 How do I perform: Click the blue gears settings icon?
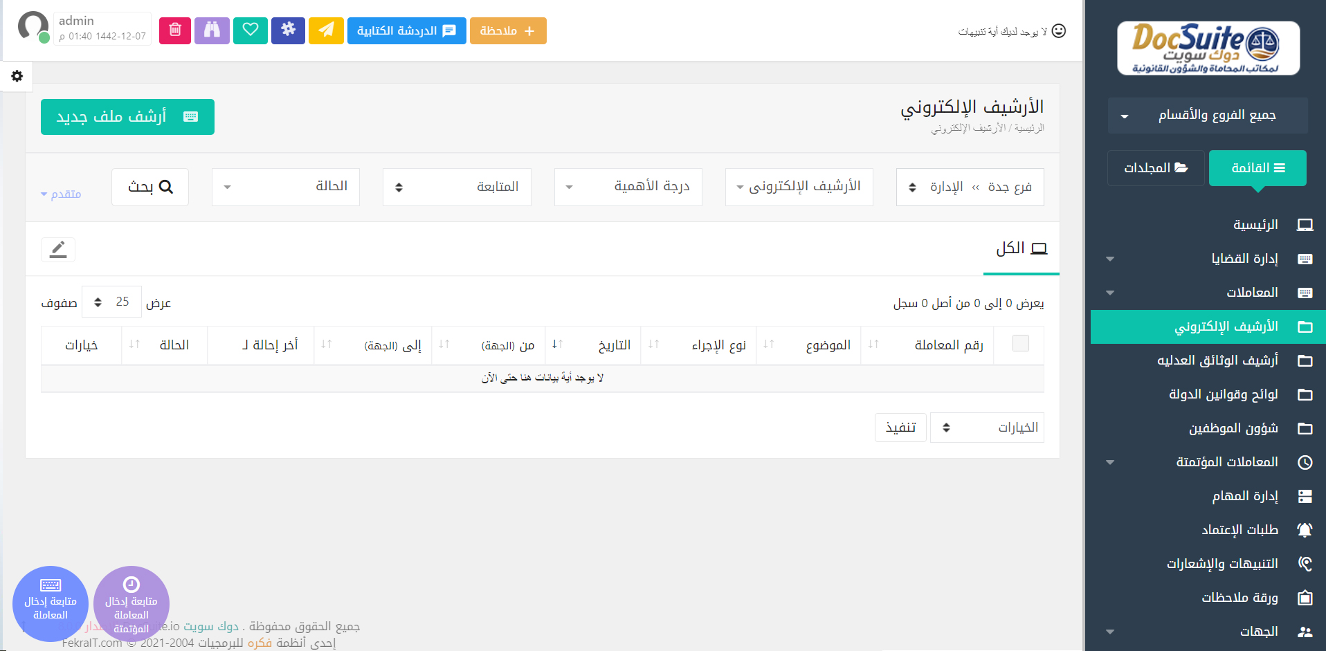[x=288, y=30]
